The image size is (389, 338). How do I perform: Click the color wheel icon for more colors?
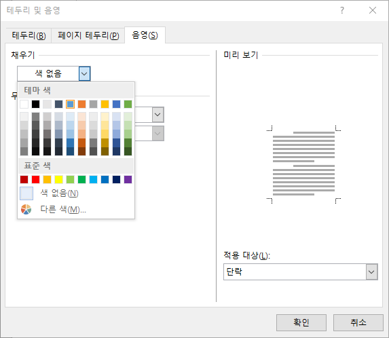(26, 210)
